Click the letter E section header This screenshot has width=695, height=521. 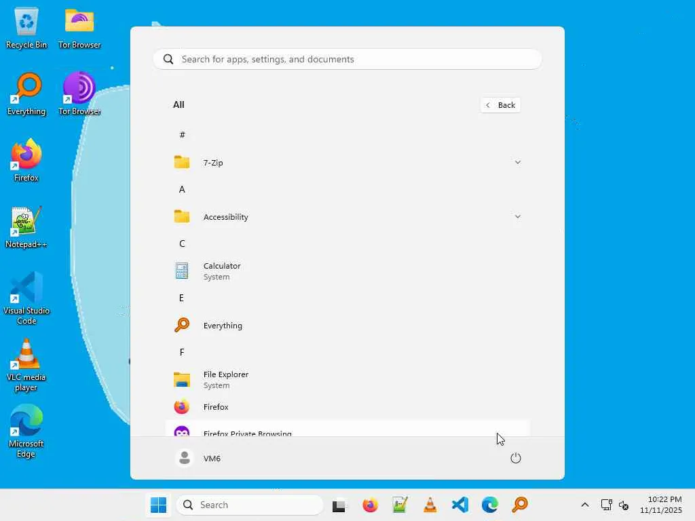pyautogui.click(x=181, y=298)
